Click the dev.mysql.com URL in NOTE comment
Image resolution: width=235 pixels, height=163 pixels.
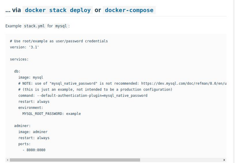pos(184,83)
